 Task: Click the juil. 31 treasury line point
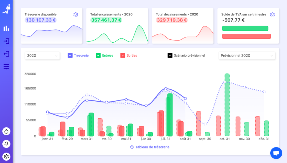click(166, 89)
